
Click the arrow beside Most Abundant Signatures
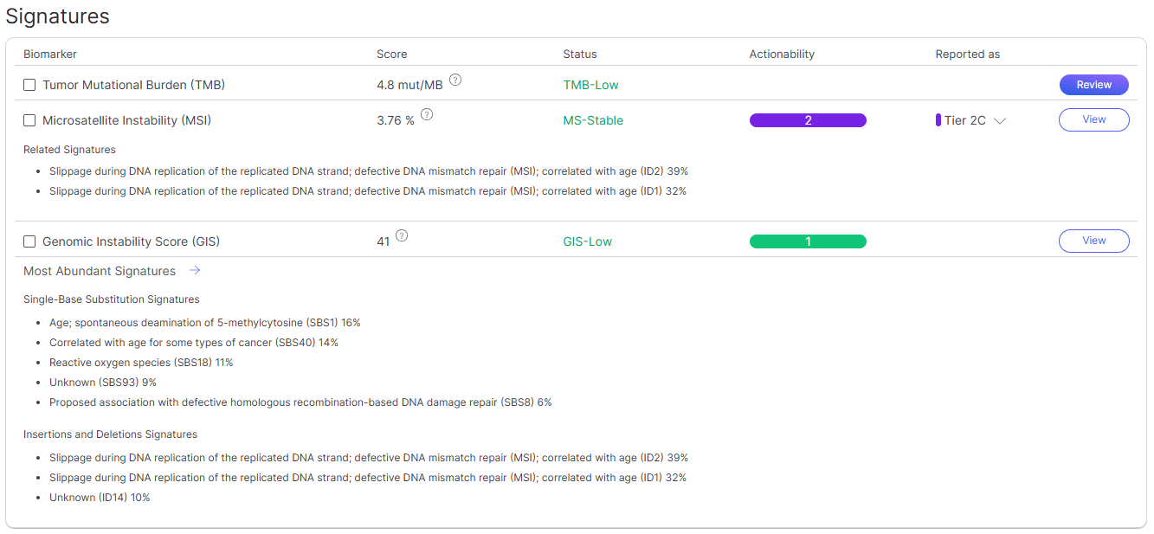pyautogui.click(x=195, y=271)
